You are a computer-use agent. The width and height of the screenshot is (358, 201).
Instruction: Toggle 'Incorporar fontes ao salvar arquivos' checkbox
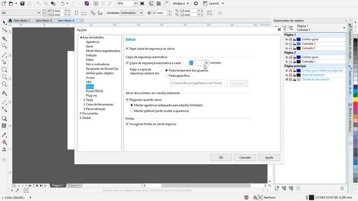[x=127, y=124]
